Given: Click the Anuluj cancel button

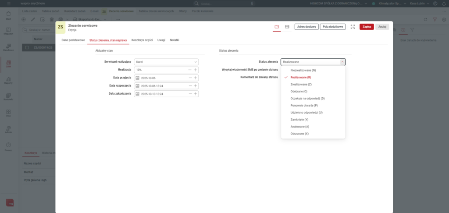Looking at the screenshot, I should coord(382,27).
